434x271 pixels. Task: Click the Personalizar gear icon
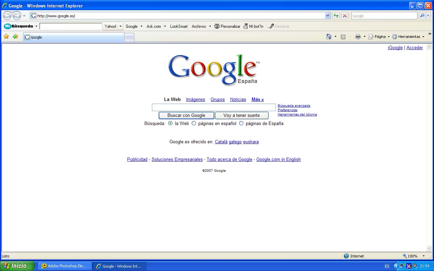click(x=217, y=26)
